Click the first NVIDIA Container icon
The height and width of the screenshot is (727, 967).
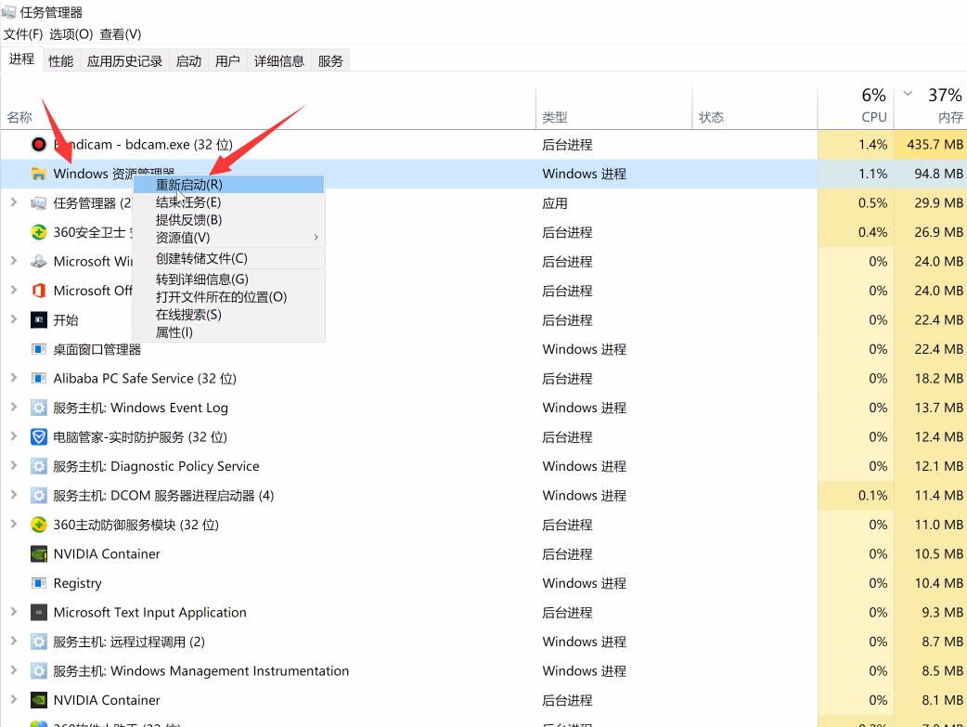(39, 554)
